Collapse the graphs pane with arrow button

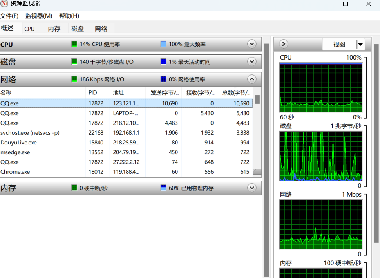(284, 44)
